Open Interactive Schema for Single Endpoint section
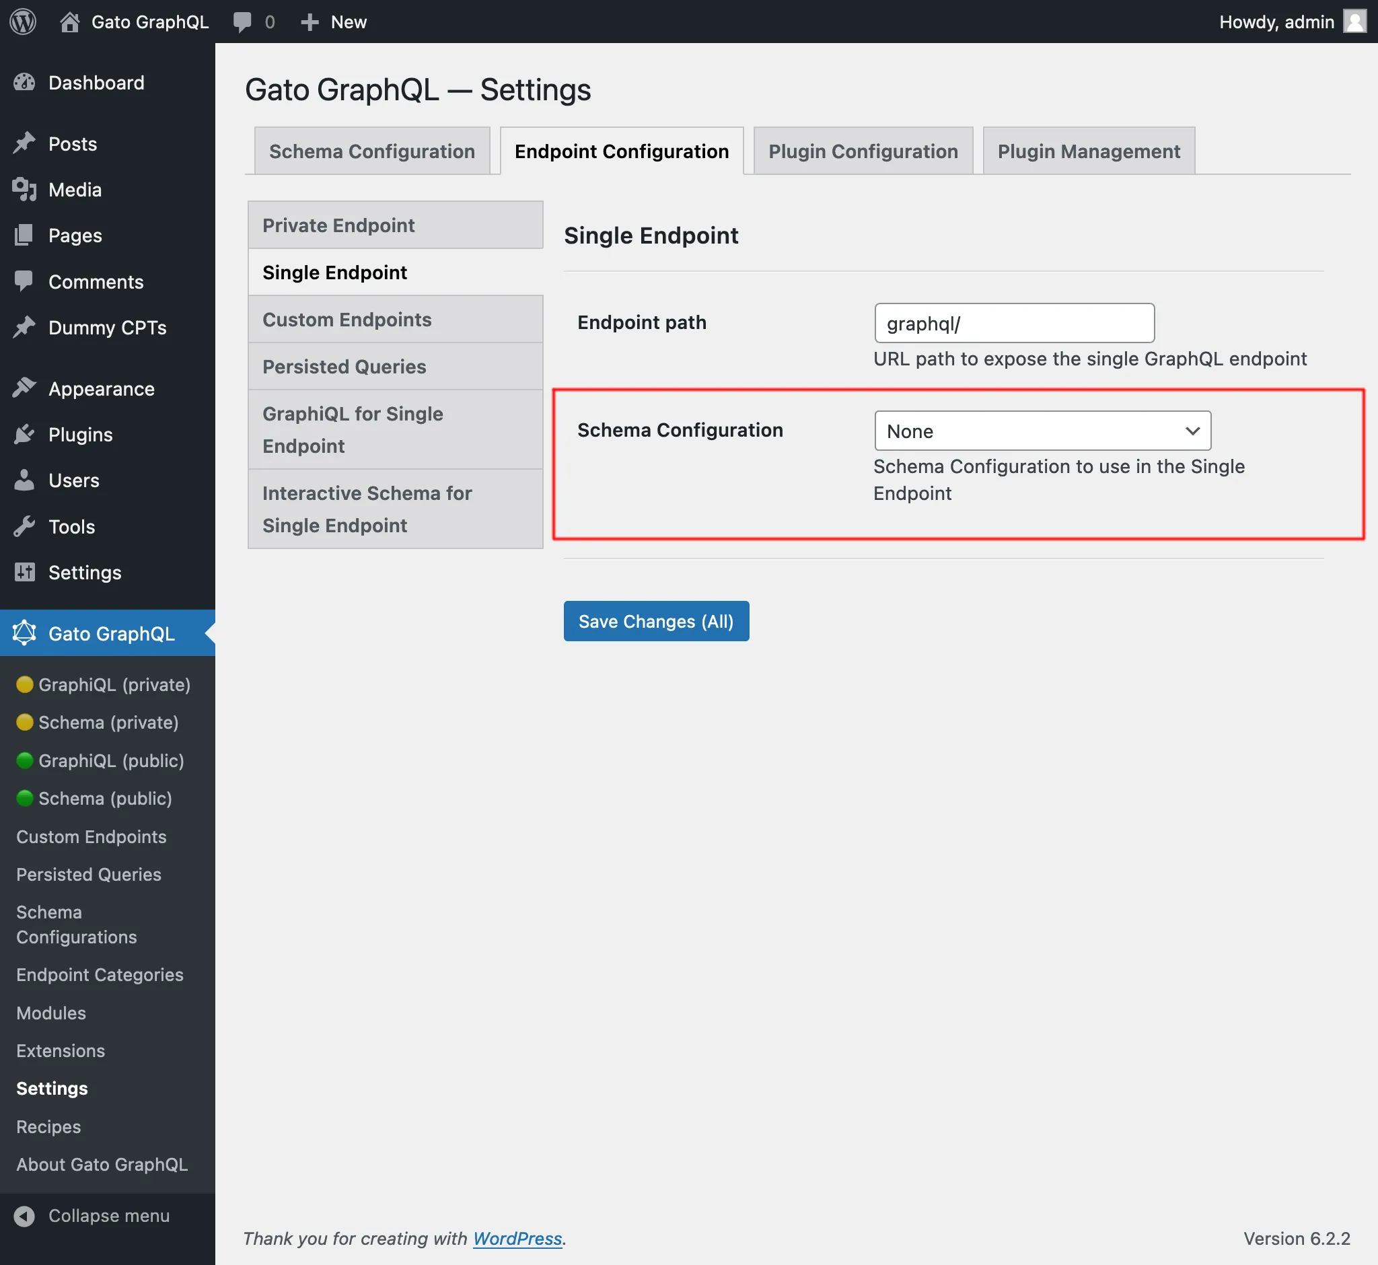Viewport: 1378px width, 1265px height. coord(395,509)
